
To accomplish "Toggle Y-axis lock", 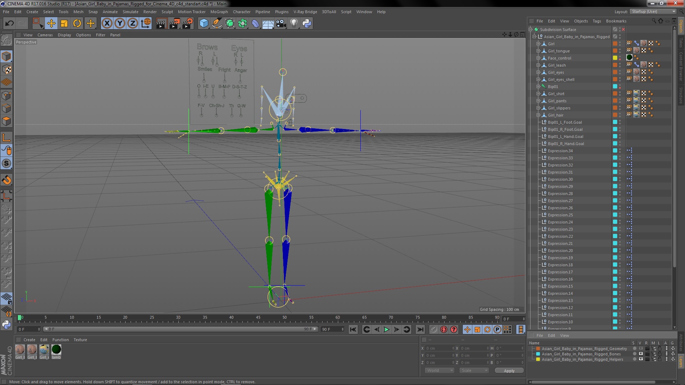I will click(x=120, y=24).
